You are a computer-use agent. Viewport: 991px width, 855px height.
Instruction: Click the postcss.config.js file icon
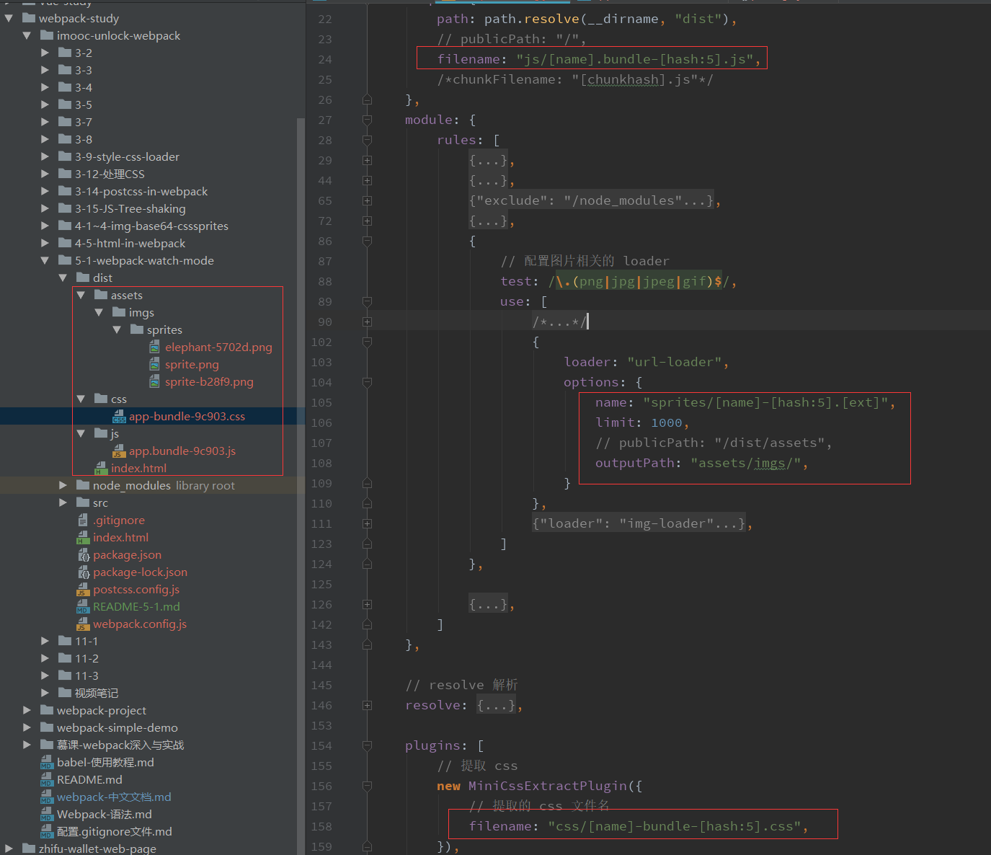click(83, 590)
